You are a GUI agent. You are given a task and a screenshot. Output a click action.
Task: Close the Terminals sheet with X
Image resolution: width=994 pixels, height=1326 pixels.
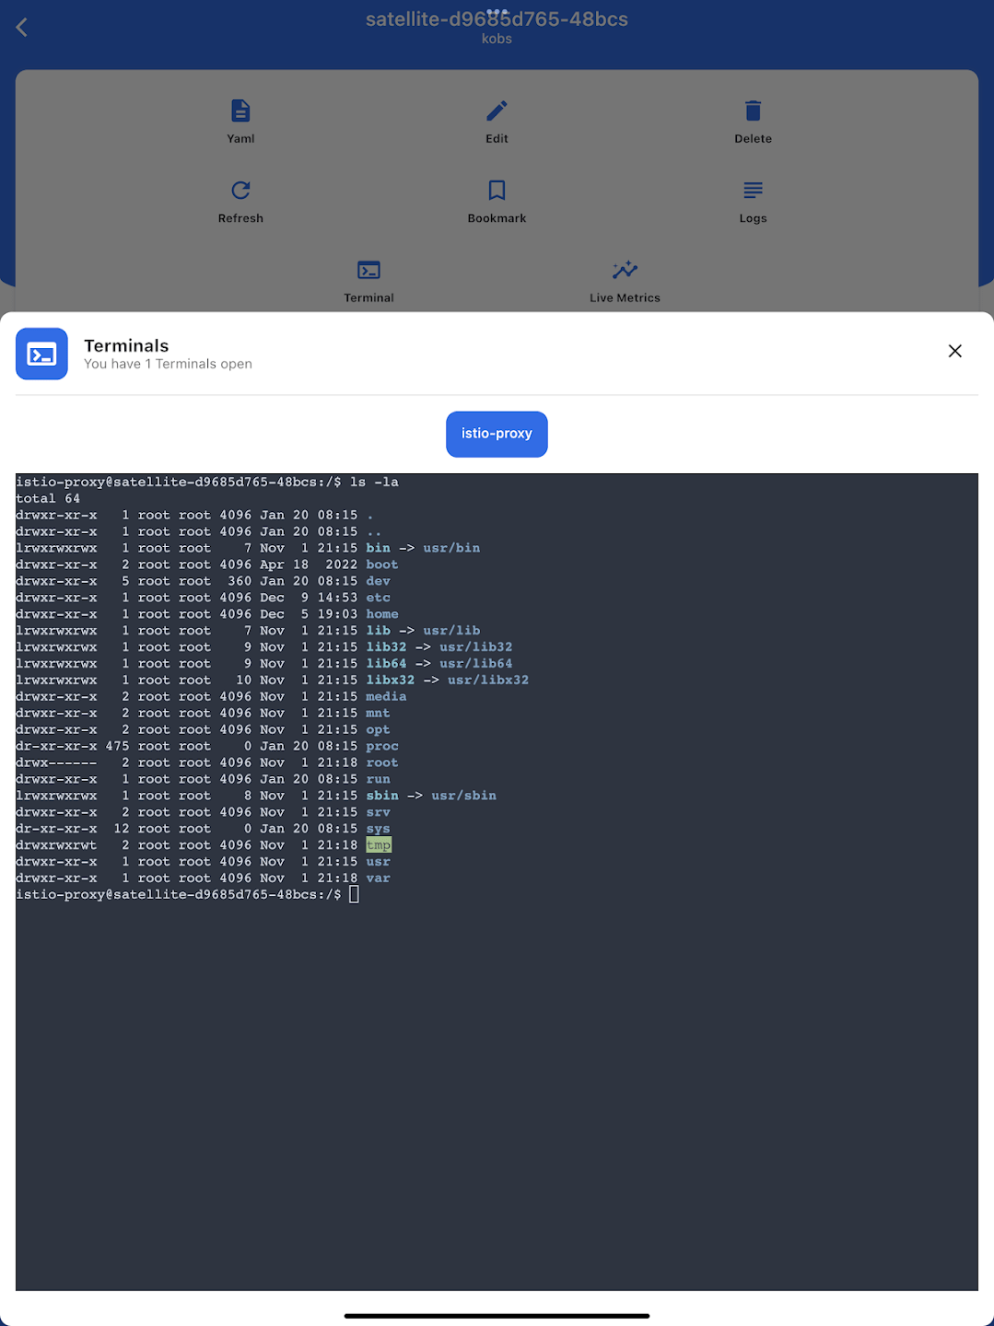[x=954, y=351]
